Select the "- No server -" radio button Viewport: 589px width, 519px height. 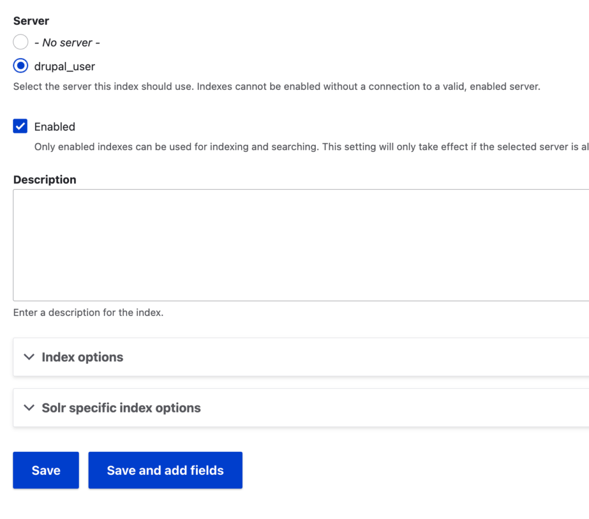click(x=21, y=41)
